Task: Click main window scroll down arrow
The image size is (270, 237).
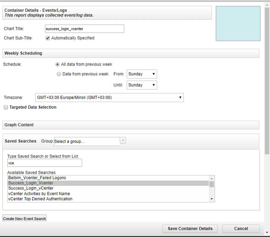Action: coord(267,232)
